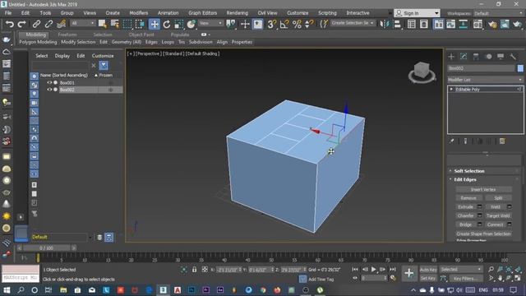526x296 pixels.
Task: Click Create Shape From Selection button
Action: coord(483,234)
